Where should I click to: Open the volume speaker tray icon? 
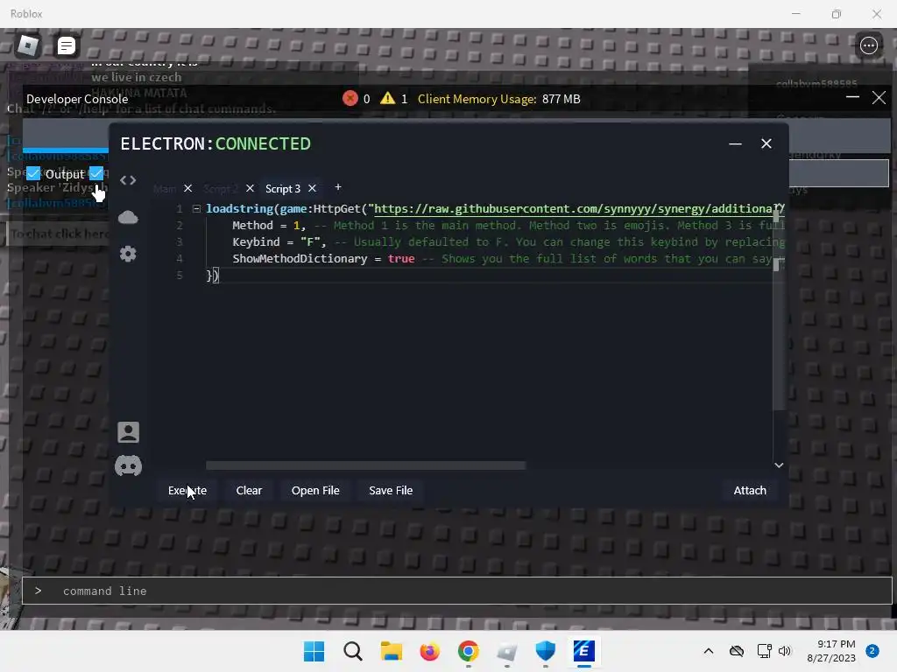[784, 651]
